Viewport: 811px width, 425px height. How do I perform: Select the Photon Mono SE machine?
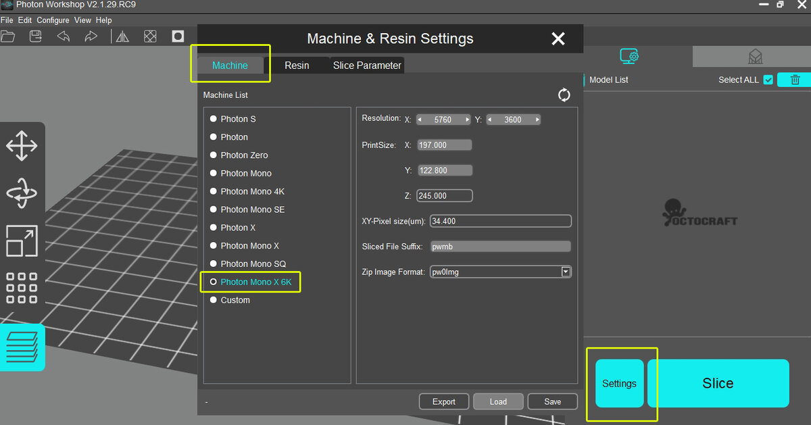pos(247,210)
